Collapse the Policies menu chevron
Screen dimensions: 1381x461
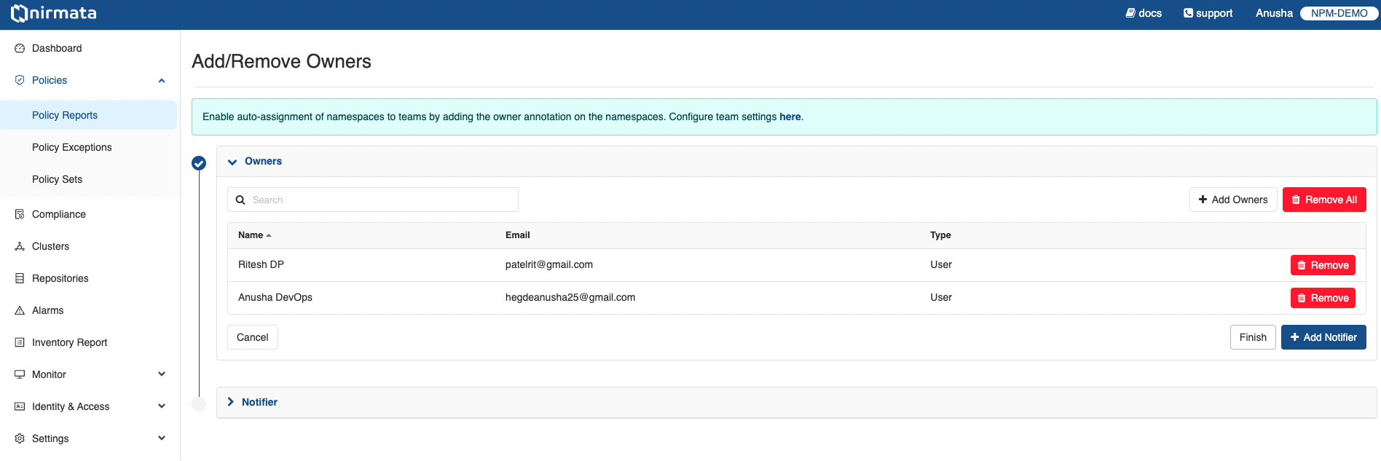162,80
